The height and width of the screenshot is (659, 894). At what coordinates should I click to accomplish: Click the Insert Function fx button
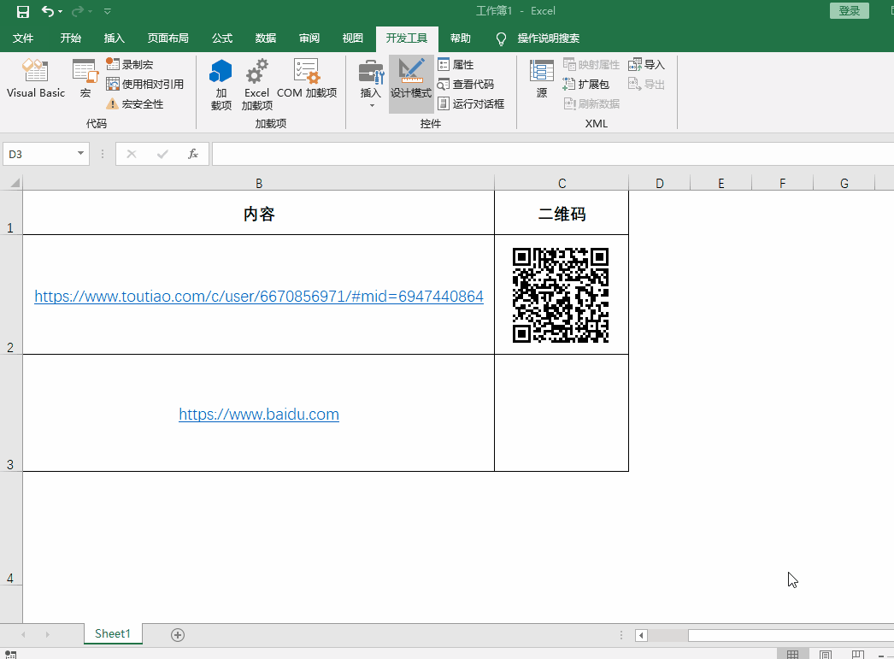click(193, 154)
